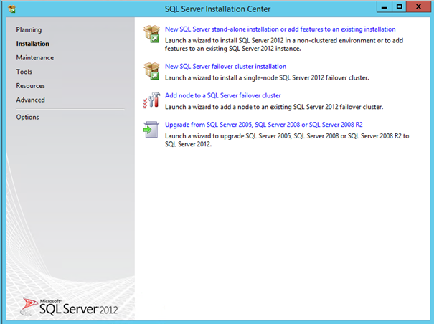Click the installer icon in title bar

coord(10,8)
